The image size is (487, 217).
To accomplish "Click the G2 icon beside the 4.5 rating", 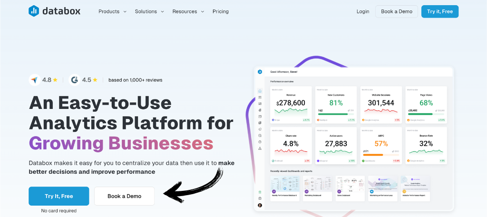I will tap(74, 80).
